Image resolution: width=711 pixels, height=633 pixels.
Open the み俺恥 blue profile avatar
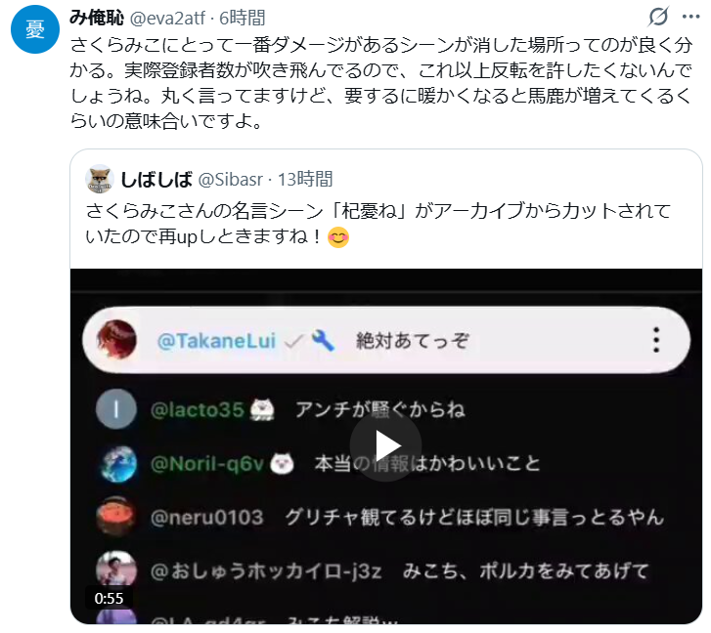[x=35, y=30]
